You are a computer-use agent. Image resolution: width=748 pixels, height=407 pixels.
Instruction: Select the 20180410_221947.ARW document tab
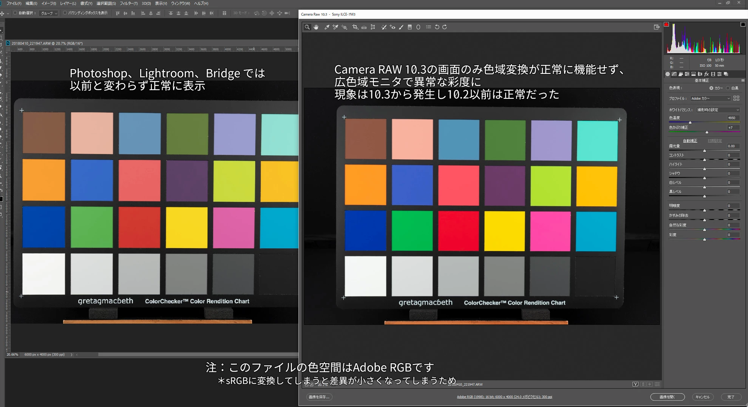[47, 43]
